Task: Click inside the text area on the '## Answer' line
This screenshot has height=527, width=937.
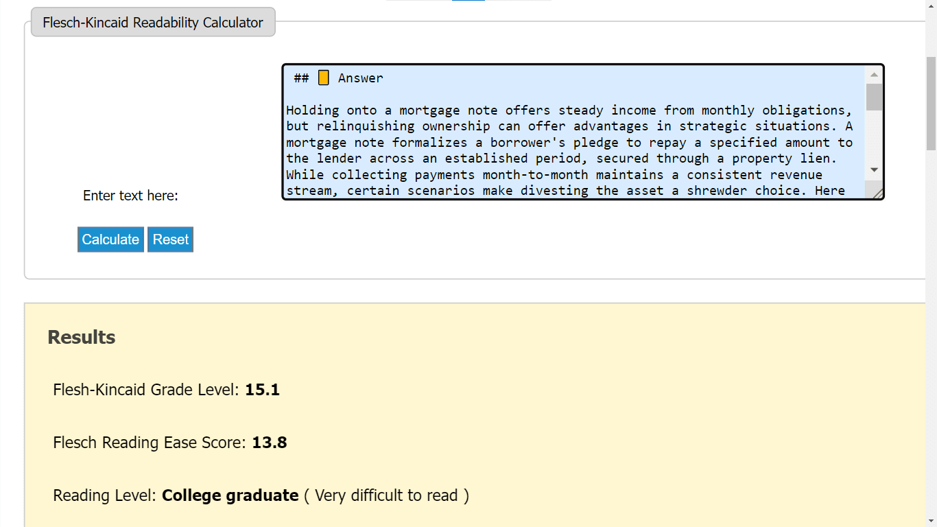Action: pyautogui.click(x=480, y=78)
